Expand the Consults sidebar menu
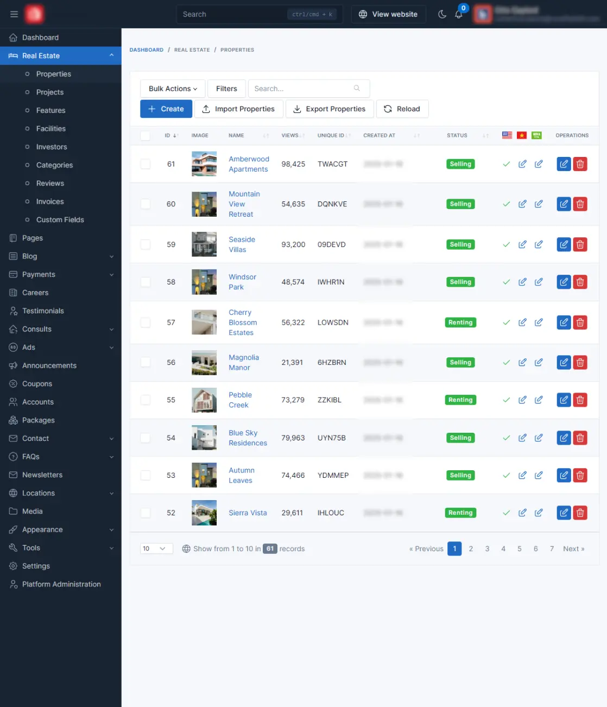Screen dimensions: 607x707 click(60, 329)
